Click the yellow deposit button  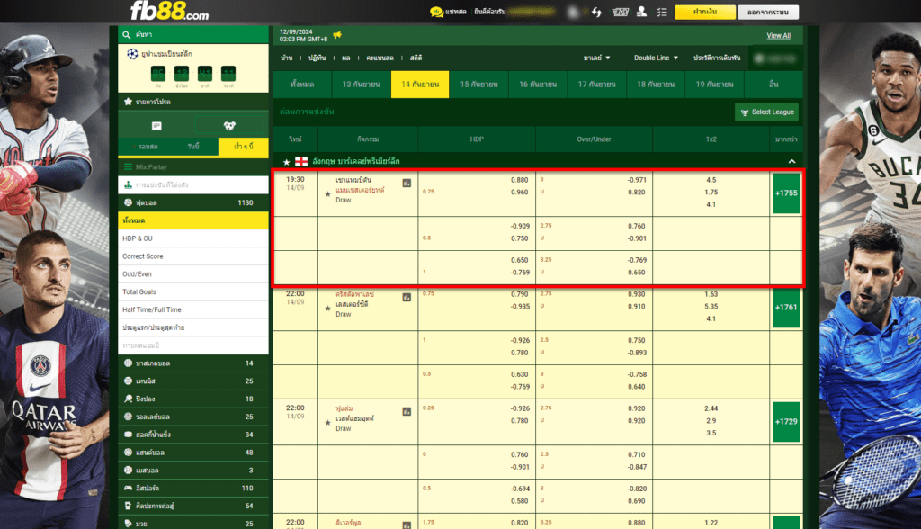point(704,12)
